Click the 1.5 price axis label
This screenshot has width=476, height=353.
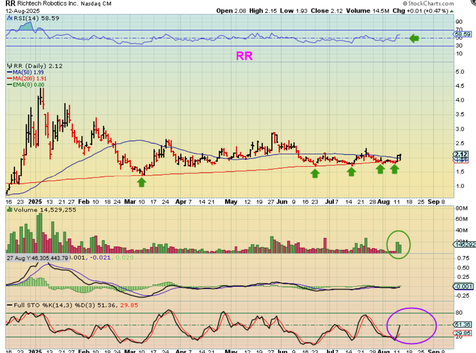point(460,172)
